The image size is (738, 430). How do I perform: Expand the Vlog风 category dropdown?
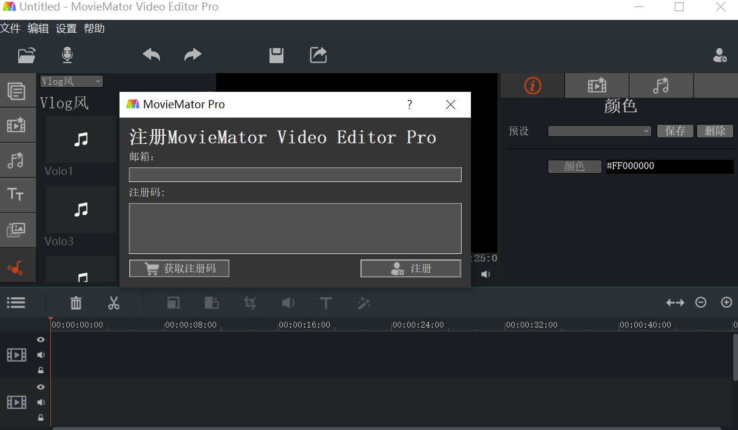tap(71, 81)
